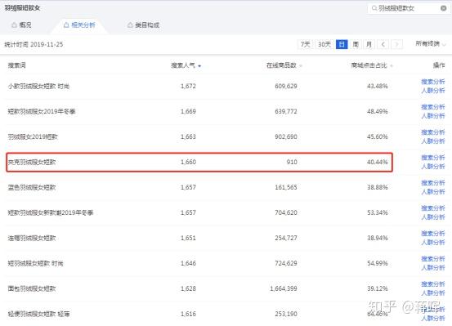Screen dimensions: 452x326
Task: Click keyword 夹克羽绒服女短款
Action: pos(32,163)
